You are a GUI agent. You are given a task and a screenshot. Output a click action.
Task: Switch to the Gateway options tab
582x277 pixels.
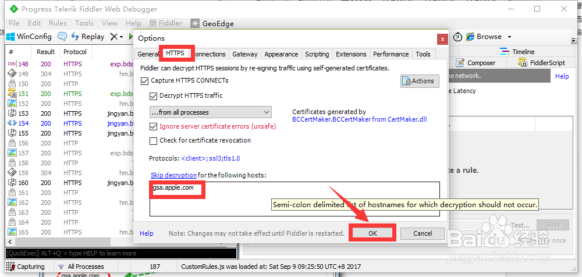pyautogui.click(x=245, y=54)
